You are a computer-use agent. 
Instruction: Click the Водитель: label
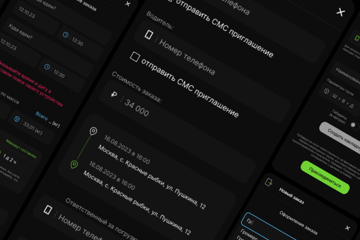point(160,20)
